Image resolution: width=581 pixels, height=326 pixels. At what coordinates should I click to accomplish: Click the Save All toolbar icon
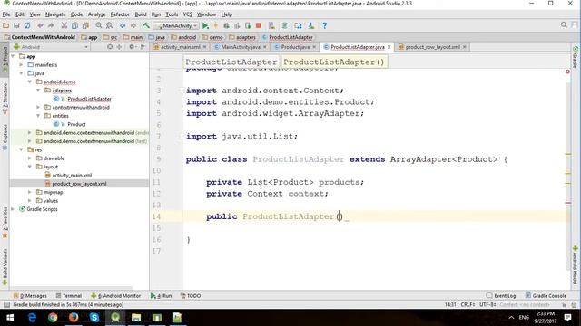(16, 26)
